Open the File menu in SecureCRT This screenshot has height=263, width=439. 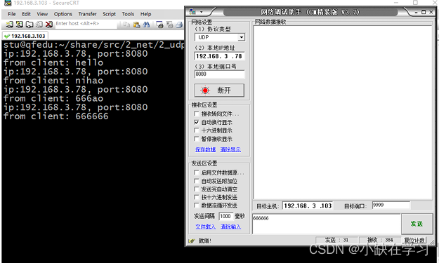(x=12, y=14)
